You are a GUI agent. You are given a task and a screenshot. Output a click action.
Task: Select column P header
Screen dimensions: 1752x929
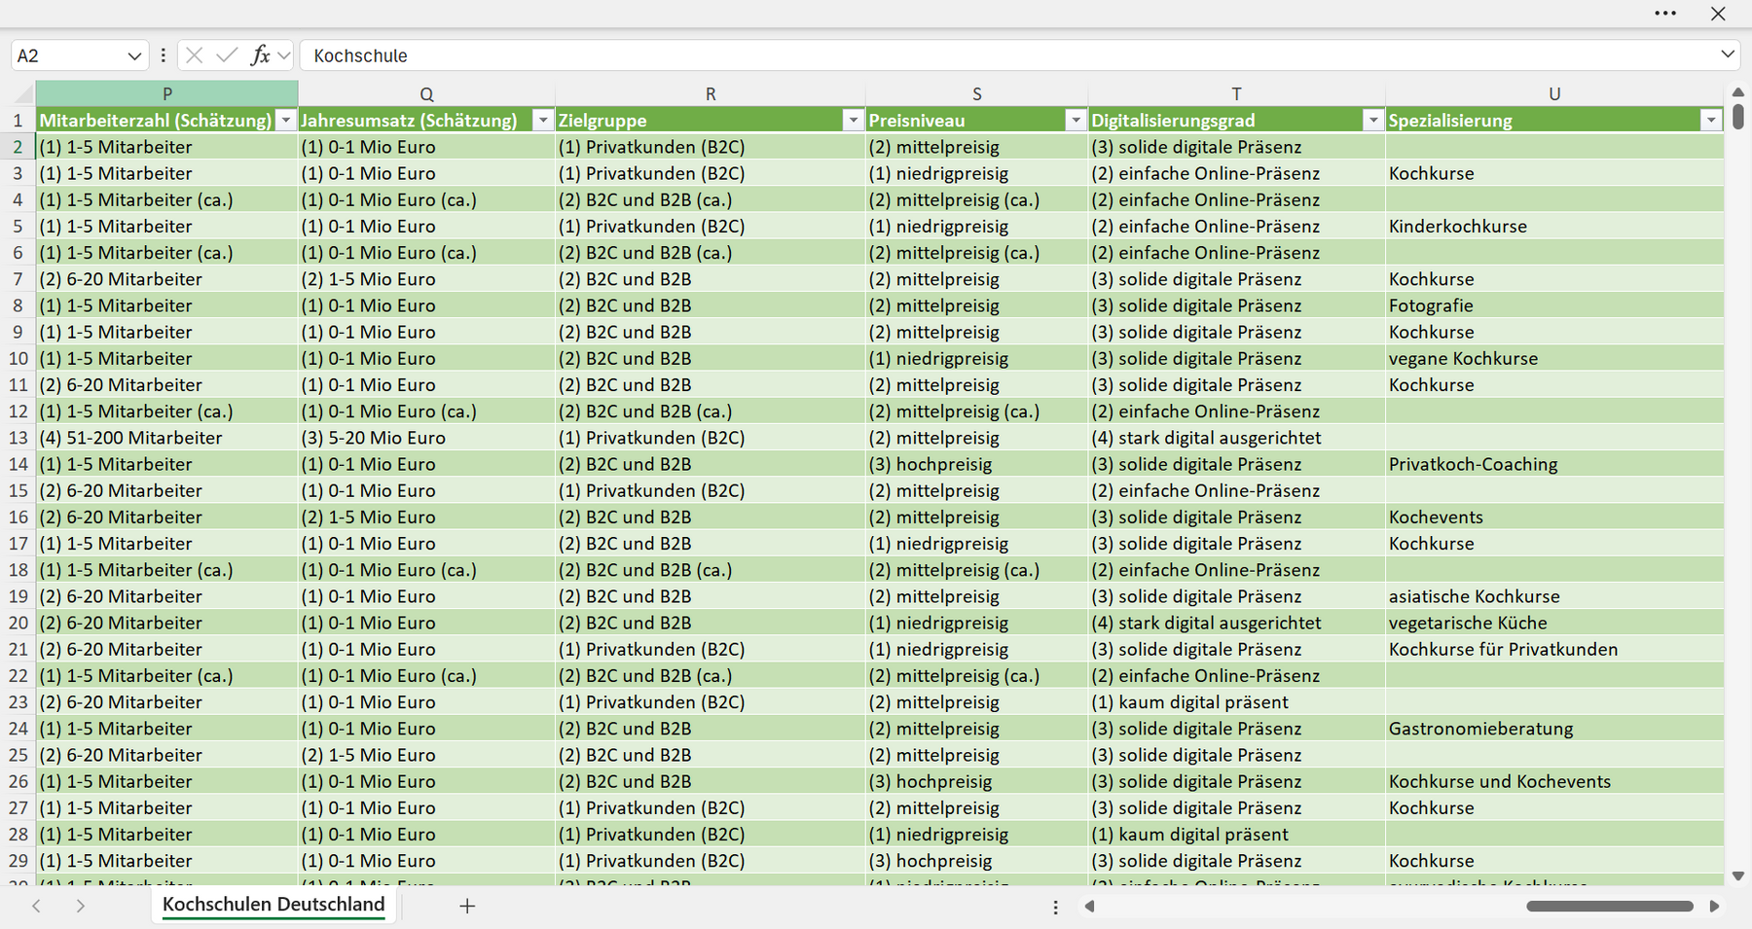(x=167, y=93)
